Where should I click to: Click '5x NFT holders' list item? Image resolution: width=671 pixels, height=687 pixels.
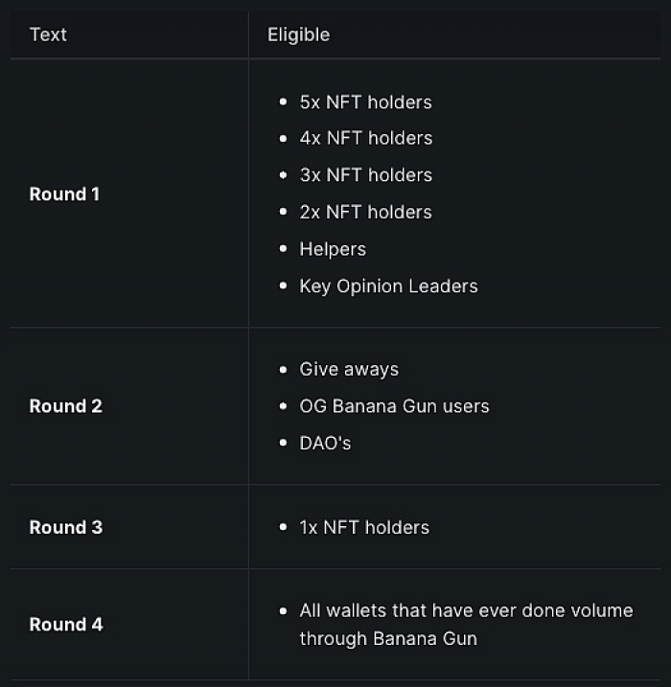[x=365, y=103]
